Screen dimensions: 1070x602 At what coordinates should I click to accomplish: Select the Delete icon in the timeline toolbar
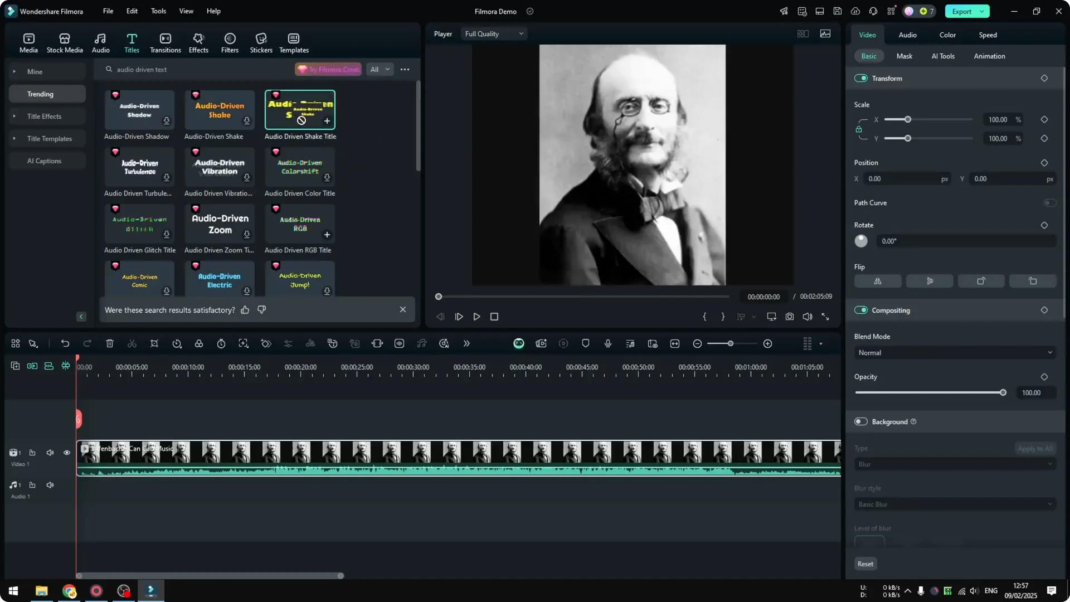point(110,343)
